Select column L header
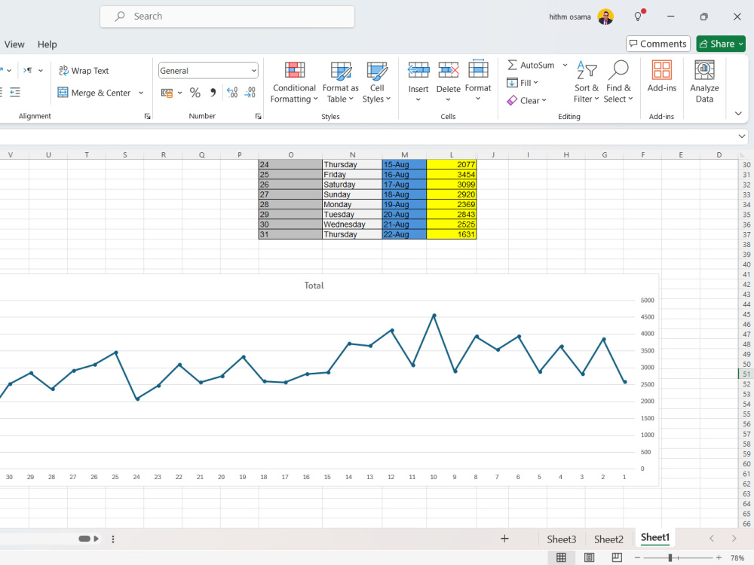754x565 pixels. [x=451, y=154]
